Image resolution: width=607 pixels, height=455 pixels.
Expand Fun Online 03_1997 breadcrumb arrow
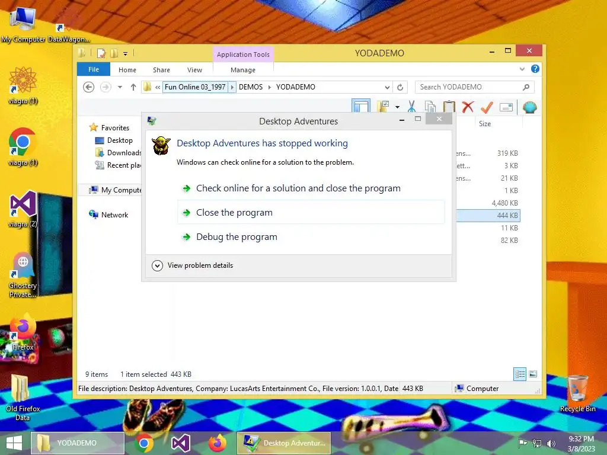[x=232, y=87]
